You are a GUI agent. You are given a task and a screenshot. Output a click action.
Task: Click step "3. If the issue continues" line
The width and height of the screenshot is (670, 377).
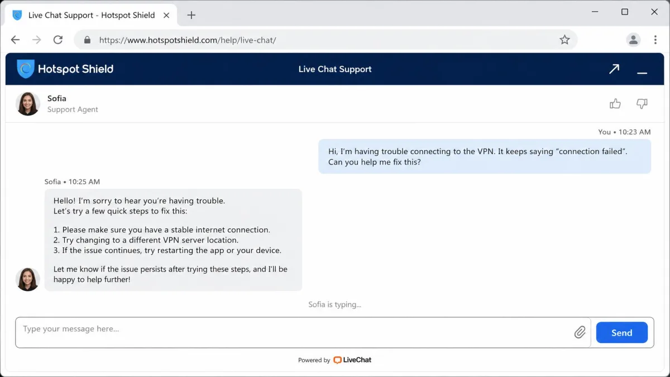pyautogui.click(x=167, y=250)
